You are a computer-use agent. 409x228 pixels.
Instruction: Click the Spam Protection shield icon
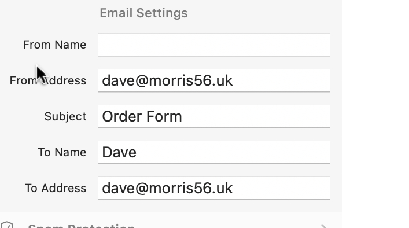[x=6, y=225]
